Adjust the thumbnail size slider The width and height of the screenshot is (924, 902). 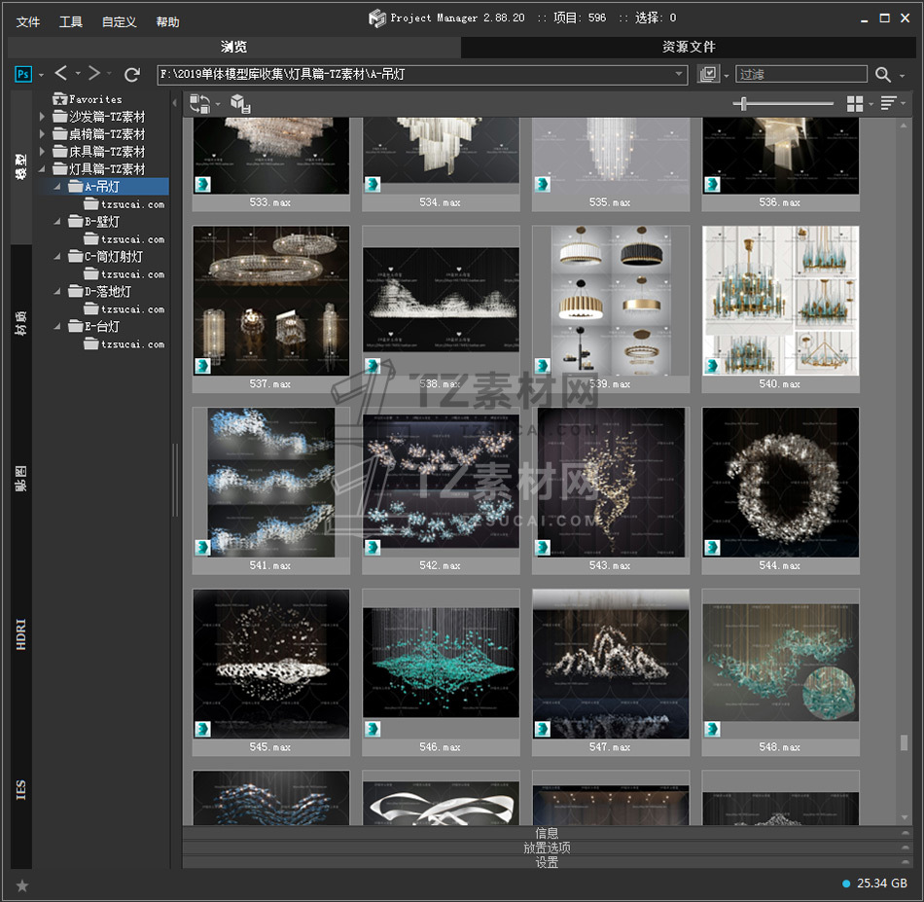click(745, 103)
